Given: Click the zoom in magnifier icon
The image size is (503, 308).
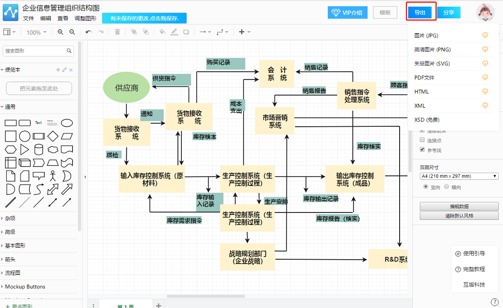Looking at the screenshot, I should click(60, 32).
